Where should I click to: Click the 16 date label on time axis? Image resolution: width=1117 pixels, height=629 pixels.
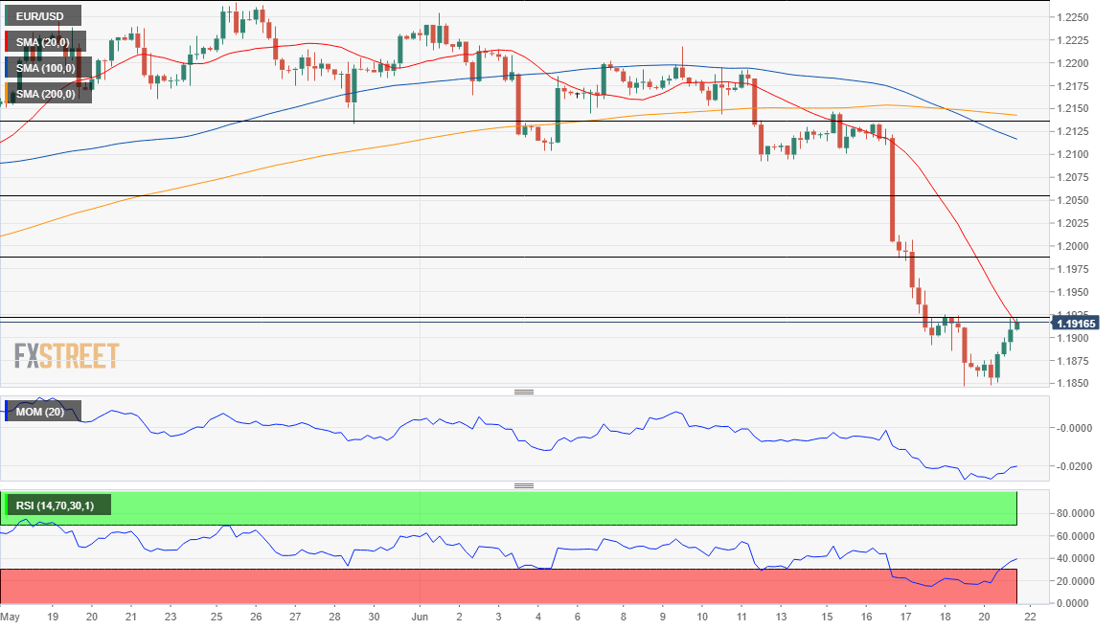[x=866, y=617]
